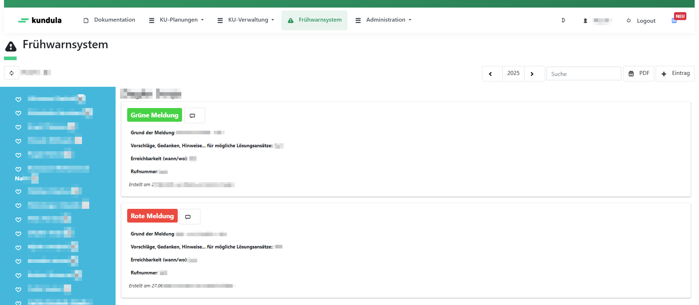699x305 pixels.
Task: Add new Eintrag button
Action: 675,73
